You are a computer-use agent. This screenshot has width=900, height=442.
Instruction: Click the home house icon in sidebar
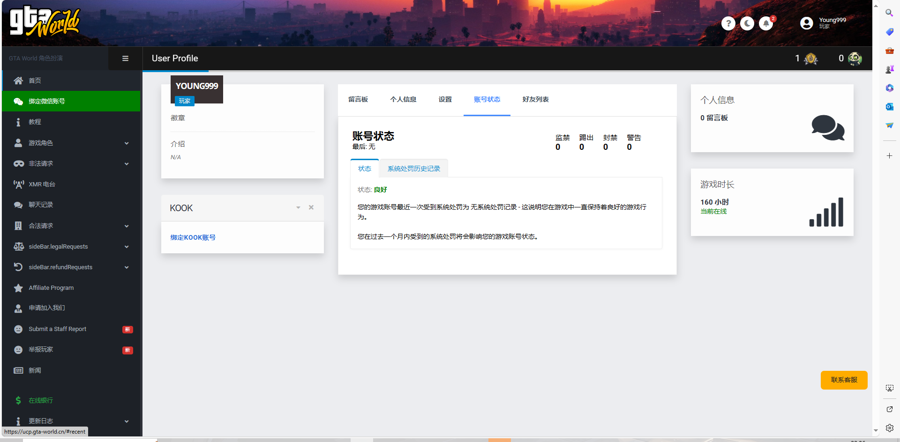point(18,81)
